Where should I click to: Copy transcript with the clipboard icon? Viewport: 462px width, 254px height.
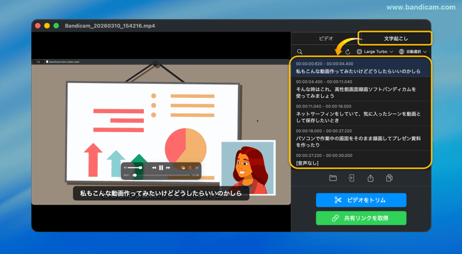(389, 178)
